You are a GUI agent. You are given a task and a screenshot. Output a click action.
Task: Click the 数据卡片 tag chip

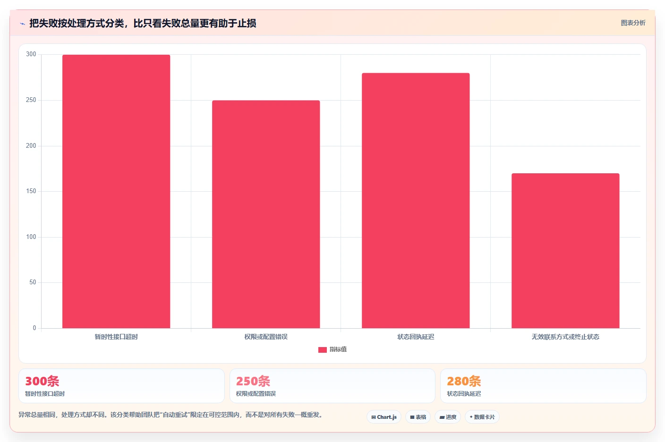[482, 417]
